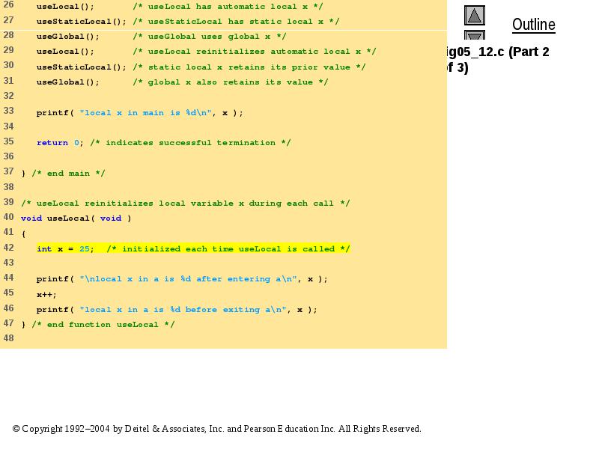
Task: Click printf 'after entering a\n' line 44
Action: (x=182, y=279)
